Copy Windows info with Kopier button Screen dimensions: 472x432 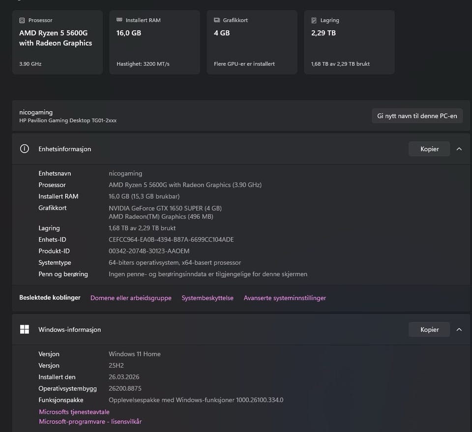tap(429, 330)
